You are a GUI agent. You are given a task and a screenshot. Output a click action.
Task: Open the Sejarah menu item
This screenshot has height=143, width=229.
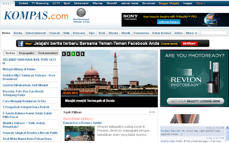(54, 33)
